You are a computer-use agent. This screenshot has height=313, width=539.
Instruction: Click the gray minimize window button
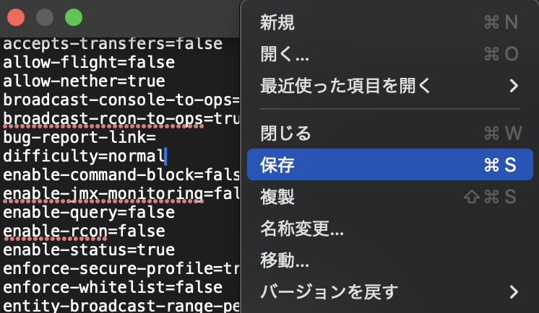[45, 17]
